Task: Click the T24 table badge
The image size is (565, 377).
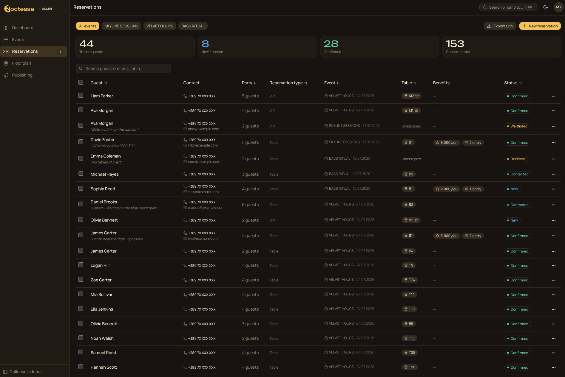Action: [x=410, y=280]
